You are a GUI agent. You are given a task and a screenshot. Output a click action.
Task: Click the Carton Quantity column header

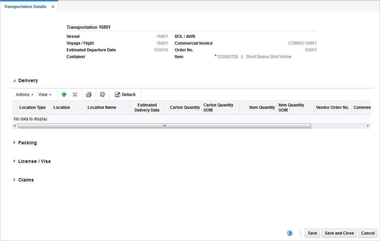click(x=183, y=107)
